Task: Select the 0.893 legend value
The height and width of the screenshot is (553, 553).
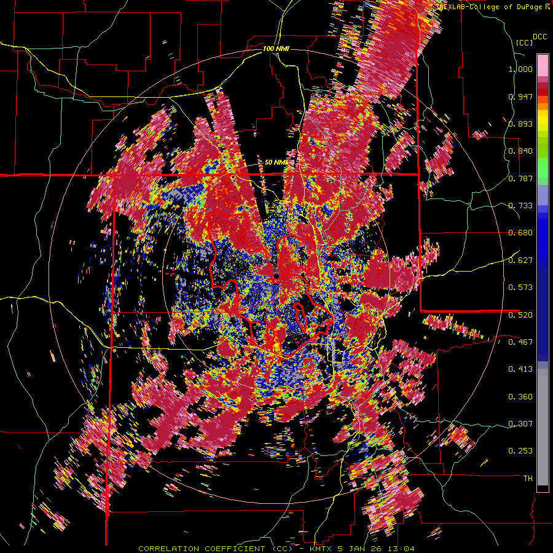Action: coord(520,124)
